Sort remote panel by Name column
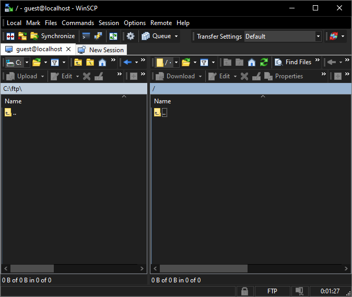Viewport: 352px width, 297px height. tap(162, 101)
